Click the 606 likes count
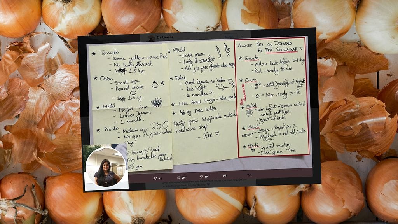The image size is (398, 224). point(206,177)
